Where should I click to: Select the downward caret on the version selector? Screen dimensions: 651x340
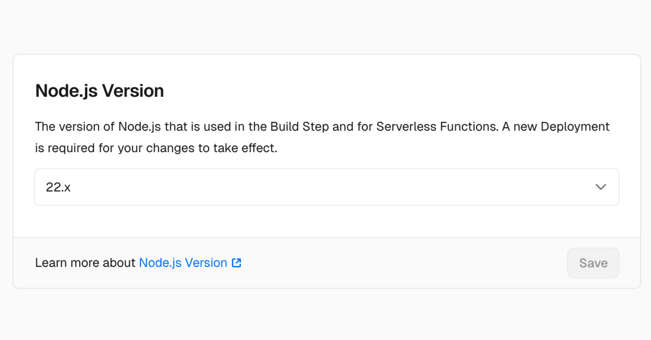[x=601, y=187]
